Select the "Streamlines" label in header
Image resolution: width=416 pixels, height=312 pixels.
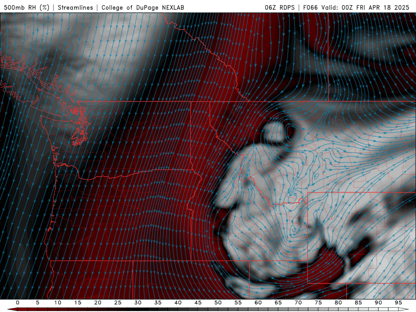(x=75, y=7)
